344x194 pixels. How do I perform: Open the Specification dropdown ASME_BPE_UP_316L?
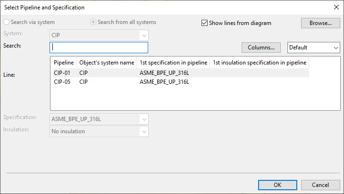click(99, 120)
